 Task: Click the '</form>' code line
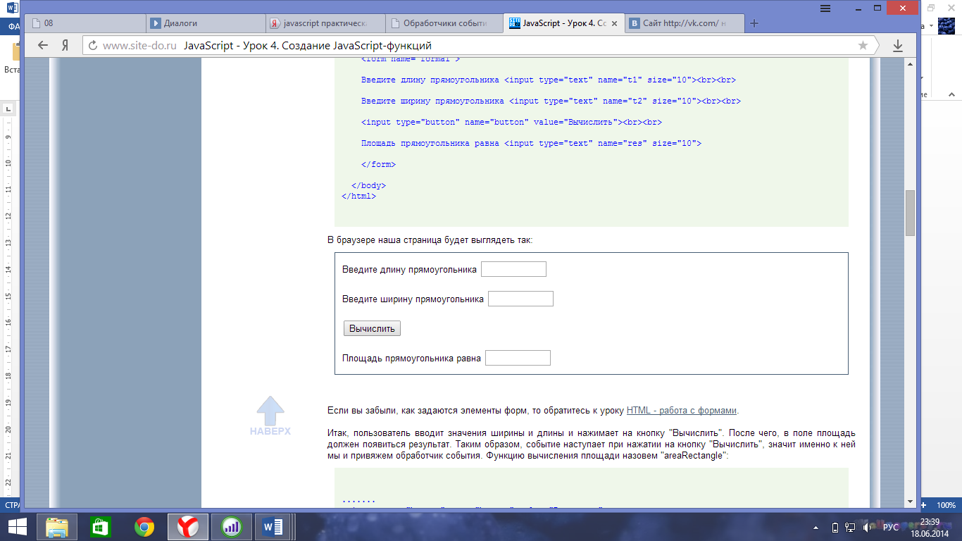[379, 164]
